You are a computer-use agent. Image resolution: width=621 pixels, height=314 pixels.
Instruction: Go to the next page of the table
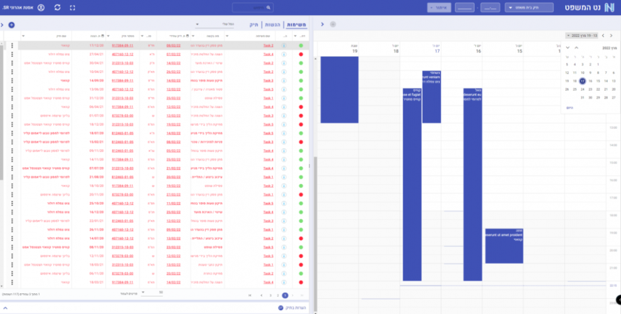[262, 295]
